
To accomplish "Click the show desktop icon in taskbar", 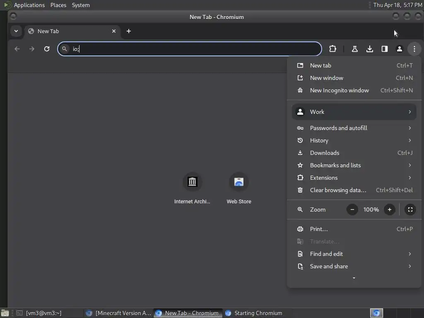I will [x=5, y=313].
